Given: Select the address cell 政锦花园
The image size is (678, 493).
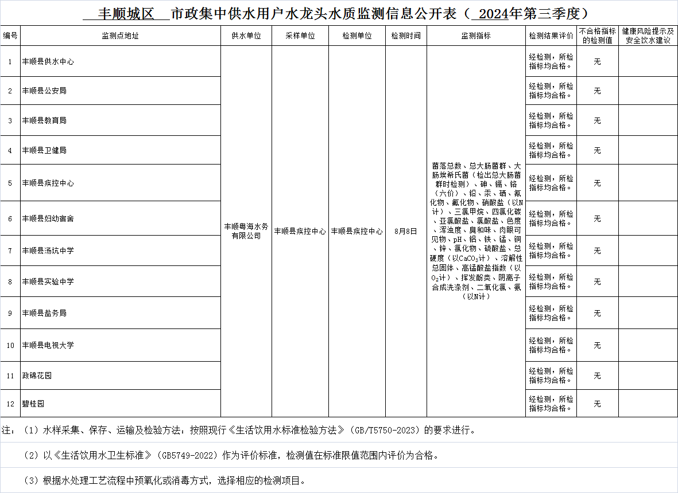Looking at the screenshot, I should pos(121,375).
